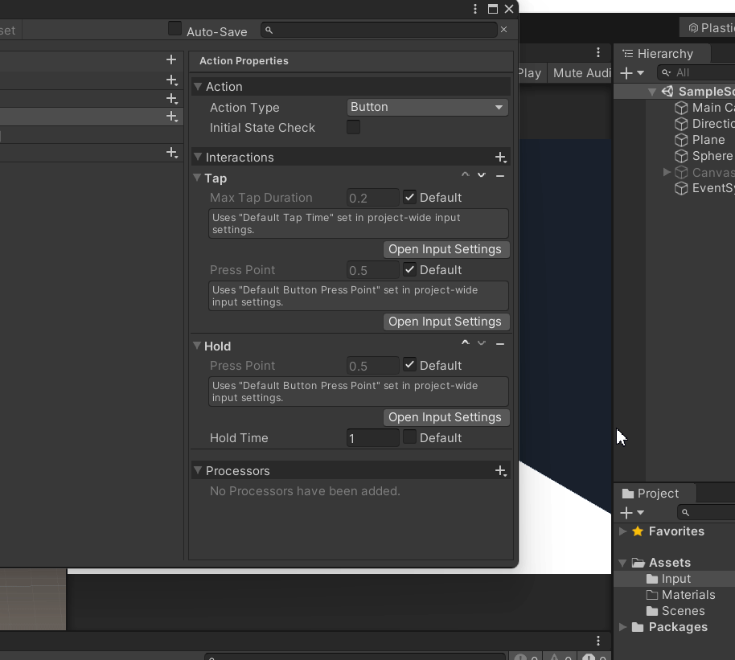Click the Favorites star icon
The image size is (735, 660).
pos(638,531)
